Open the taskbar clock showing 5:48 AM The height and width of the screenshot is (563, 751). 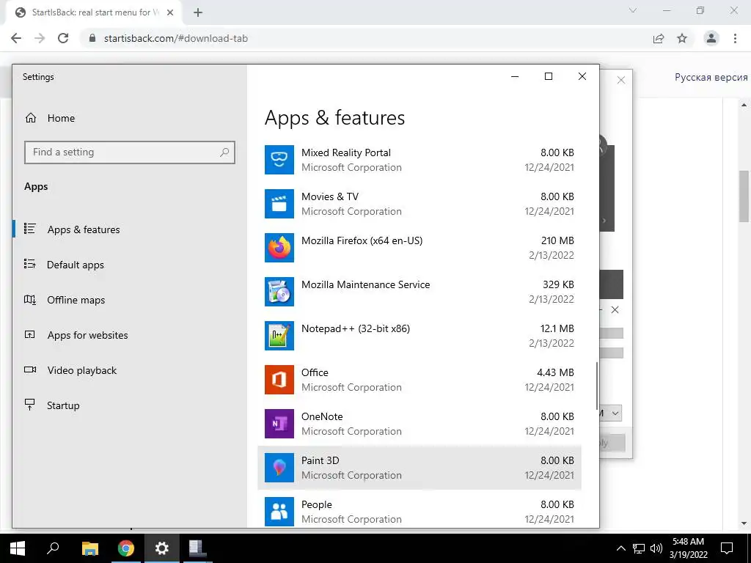[688, 548]
